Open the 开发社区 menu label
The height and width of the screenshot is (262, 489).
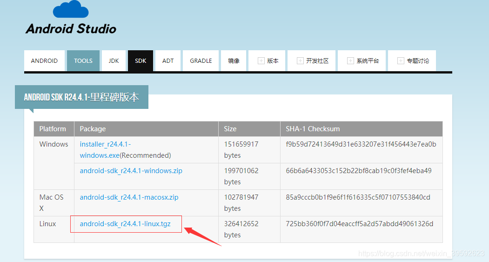point(317,61)
